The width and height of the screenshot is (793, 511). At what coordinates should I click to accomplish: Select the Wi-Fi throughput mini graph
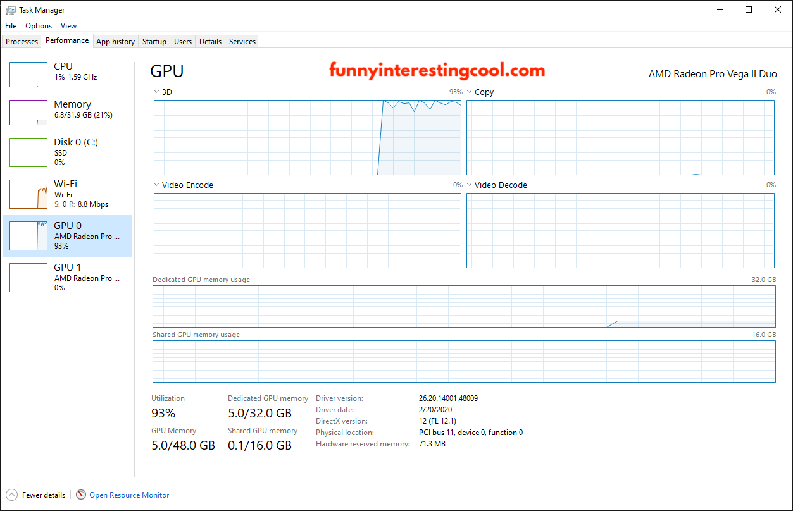point(28,194)
